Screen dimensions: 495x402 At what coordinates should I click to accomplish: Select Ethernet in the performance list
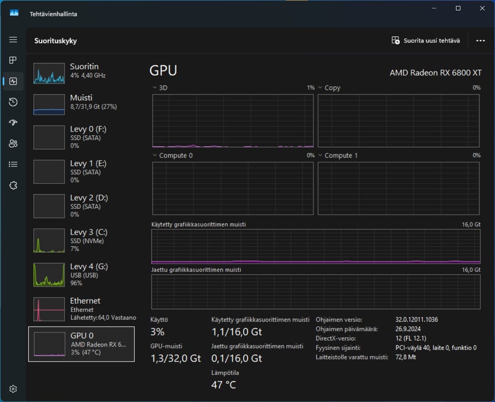coord(82,309)
